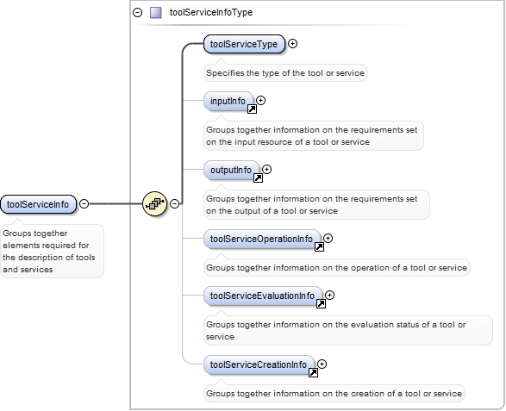The image size is (506, 411).
Task: Expand the toolServiceEvaluationInfo element
Action: tap(329, 295)
